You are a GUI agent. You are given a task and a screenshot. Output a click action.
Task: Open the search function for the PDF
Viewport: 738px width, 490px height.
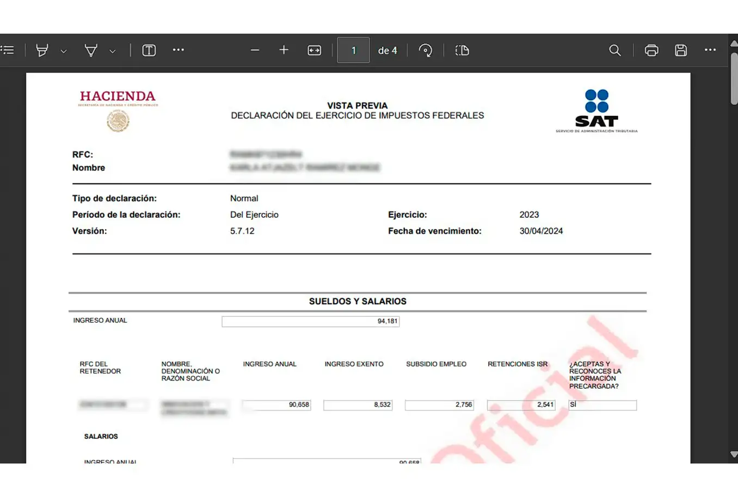[x=614, y=50]
